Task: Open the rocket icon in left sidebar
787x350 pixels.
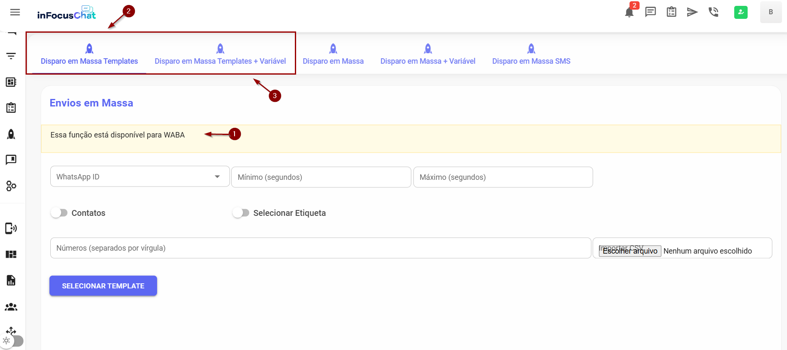Action: point(11,134)
